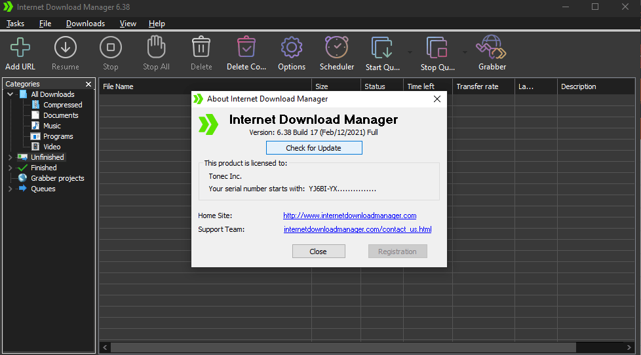
Task: Open the View menu
Action: point(128,24)
